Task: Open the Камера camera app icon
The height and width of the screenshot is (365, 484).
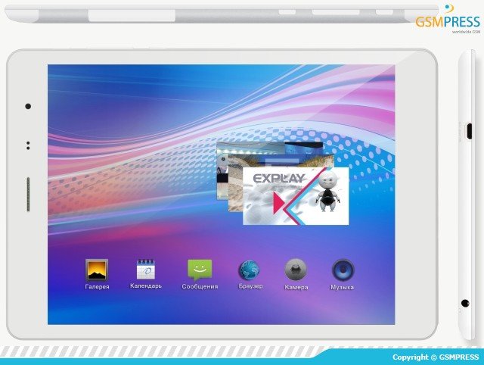Action: [296, 270]
